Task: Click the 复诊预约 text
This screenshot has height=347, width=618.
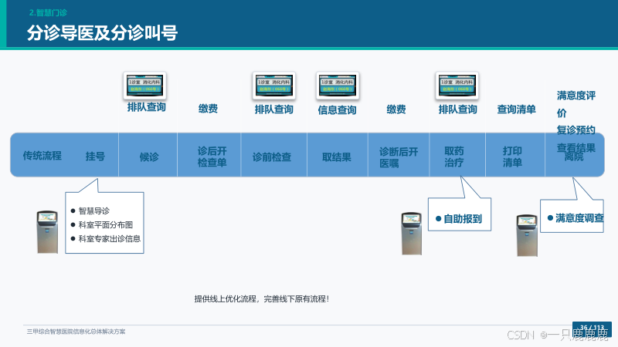Action: coord(576,130)
